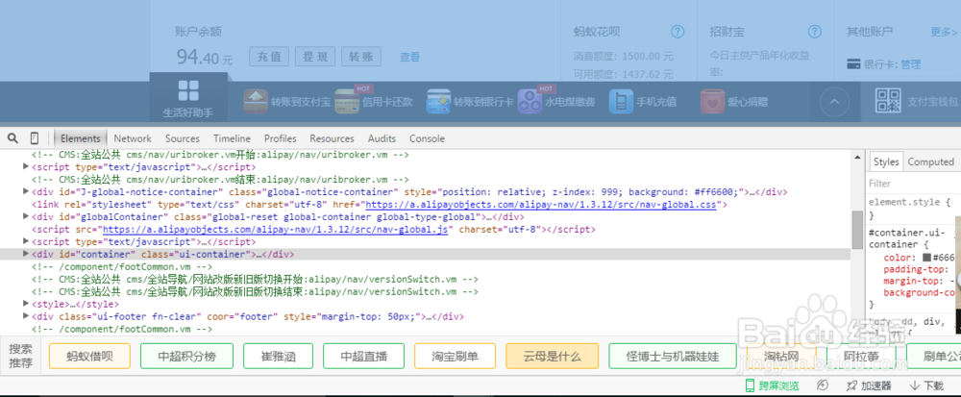961x397 pixels.
Task: Click the 银行卡 card icon
Action: pos(853,63)
